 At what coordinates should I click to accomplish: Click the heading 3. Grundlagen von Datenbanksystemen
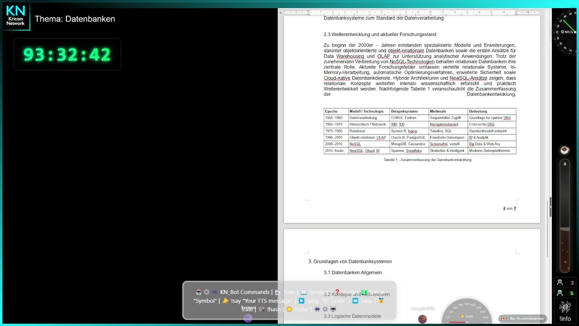click(x=350, y=261)
